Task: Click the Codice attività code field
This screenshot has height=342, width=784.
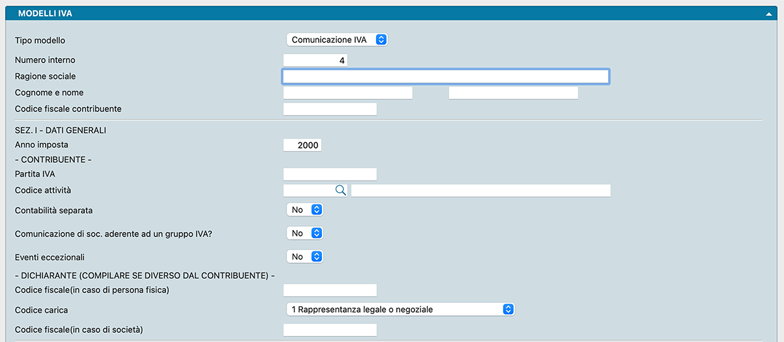Action: click(x=308, y=190)
